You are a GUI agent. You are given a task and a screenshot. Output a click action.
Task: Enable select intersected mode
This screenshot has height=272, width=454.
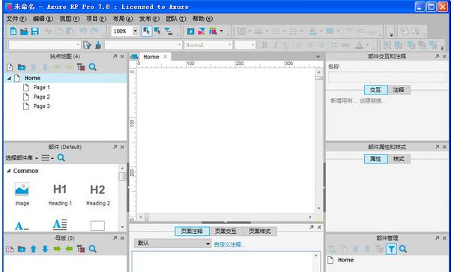pos(147,31)
